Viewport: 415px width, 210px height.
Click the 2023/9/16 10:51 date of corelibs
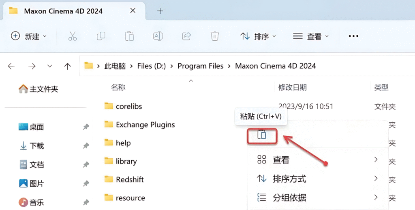point(306,106)
